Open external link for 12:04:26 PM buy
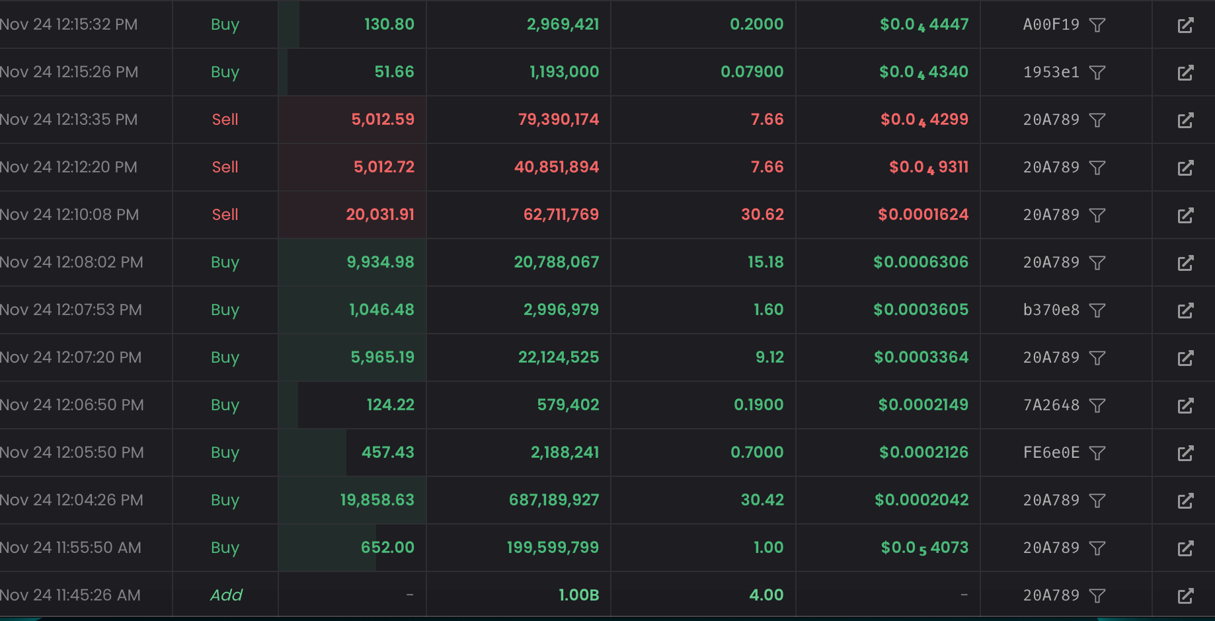The width and height of the screenshot is (1215, 621). tap(1185, 501)
